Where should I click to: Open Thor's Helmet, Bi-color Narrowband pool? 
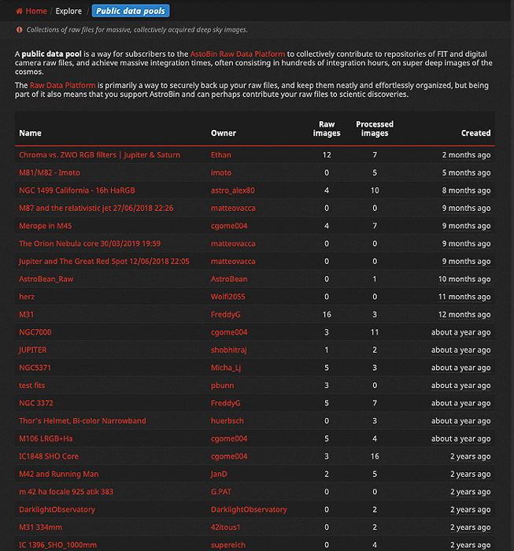pyautogui.click(x=83, y=421)
